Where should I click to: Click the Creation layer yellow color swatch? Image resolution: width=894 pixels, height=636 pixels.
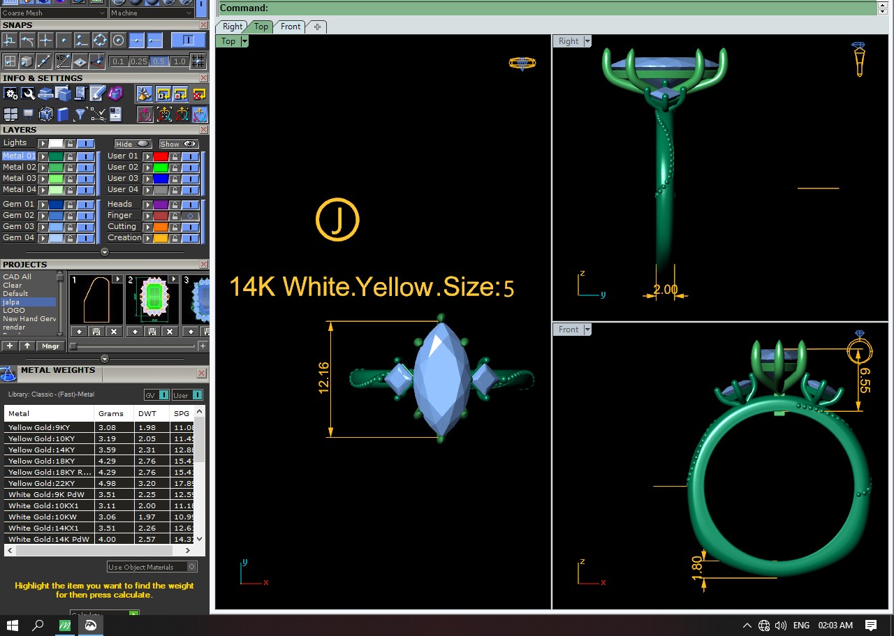click(161, 238)
